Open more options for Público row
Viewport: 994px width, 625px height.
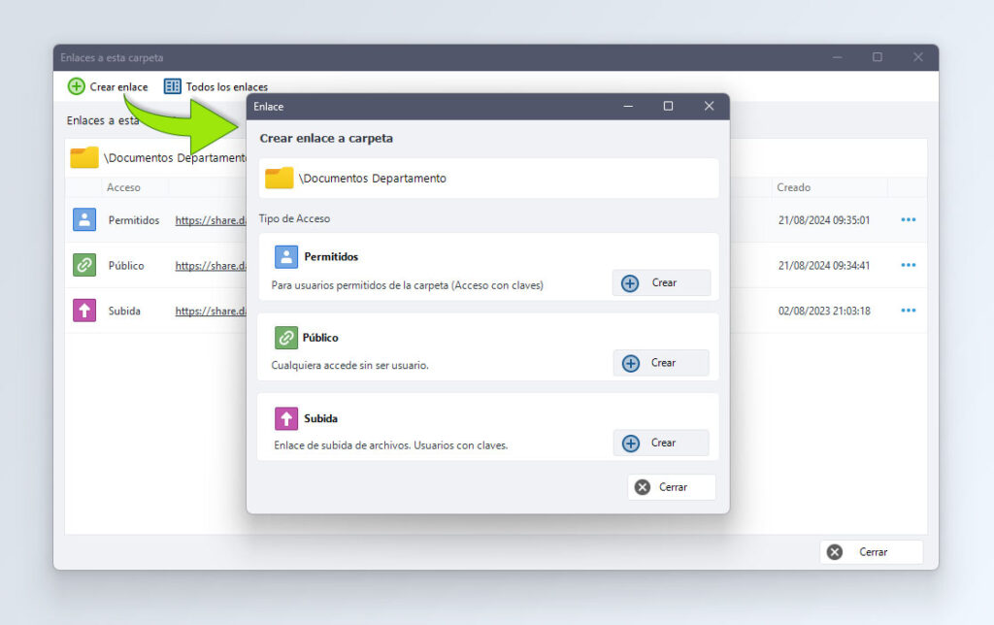pyautogui.click(x=908, y=265)
